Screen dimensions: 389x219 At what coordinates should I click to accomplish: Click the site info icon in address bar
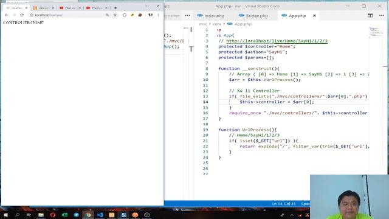32,15
